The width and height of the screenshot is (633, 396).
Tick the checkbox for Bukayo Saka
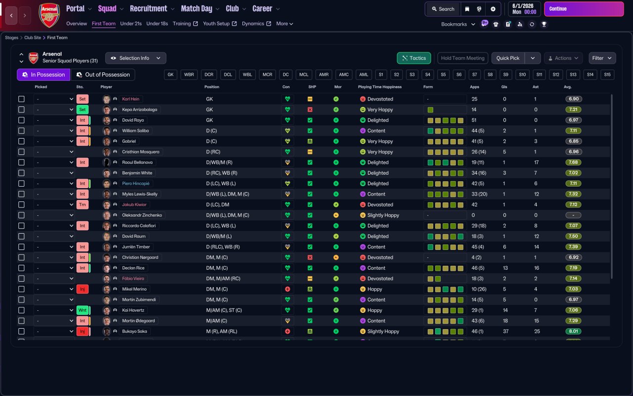coord(21,331)
